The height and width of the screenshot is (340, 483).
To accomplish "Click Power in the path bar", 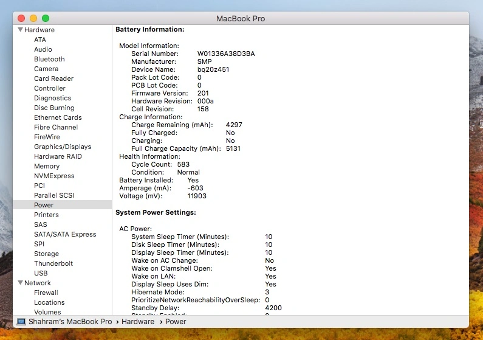I will point(176,322).
